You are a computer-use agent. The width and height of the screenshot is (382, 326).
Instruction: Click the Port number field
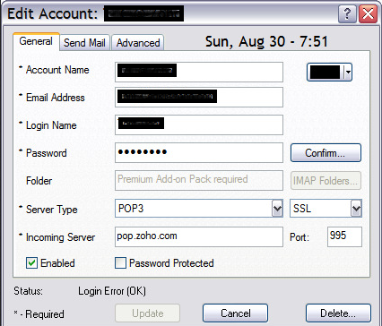click(x=344, y=236)
